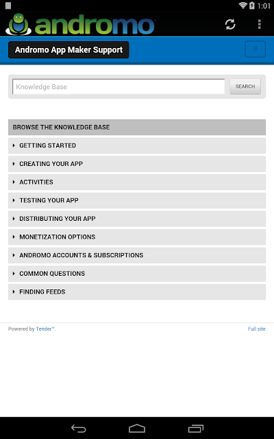Tap the Andromo robot logo
Viewport: 274px width, 439px height.
coord(18,25)
